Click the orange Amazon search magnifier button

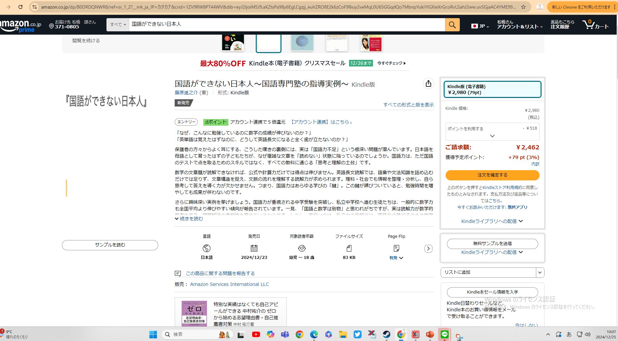tap(452, 25)
